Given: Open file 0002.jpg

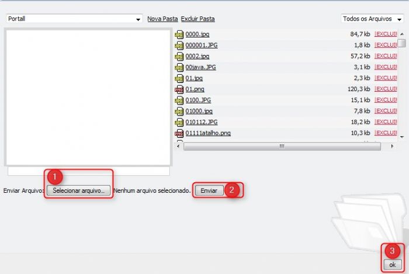Looking at the screenshot, I should [197, 56].
